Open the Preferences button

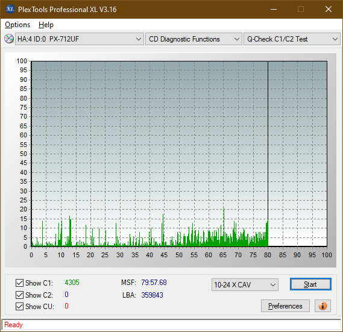(x=285, y=305)
